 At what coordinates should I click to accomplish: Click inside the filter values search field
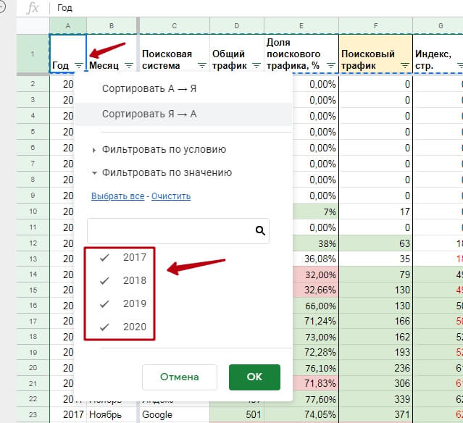[171, 231]
